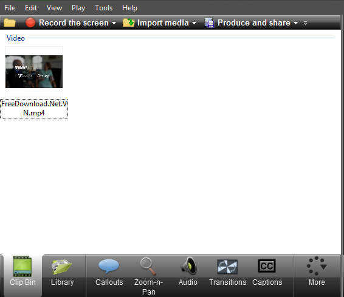The height and width of the screenshot is (297, 344).
Task: Expand Record the screen dropdown arrow
Action: click(114, 23)
